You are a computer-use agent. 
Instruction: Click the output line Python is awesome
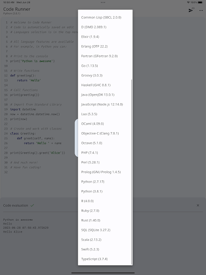pyautogui.click(x=18, y=220)
